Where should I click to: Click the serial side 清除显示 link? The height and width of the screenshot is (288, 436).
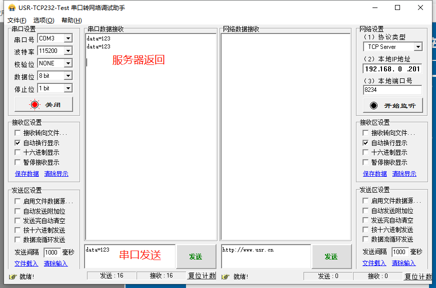(x=56, y=174)
